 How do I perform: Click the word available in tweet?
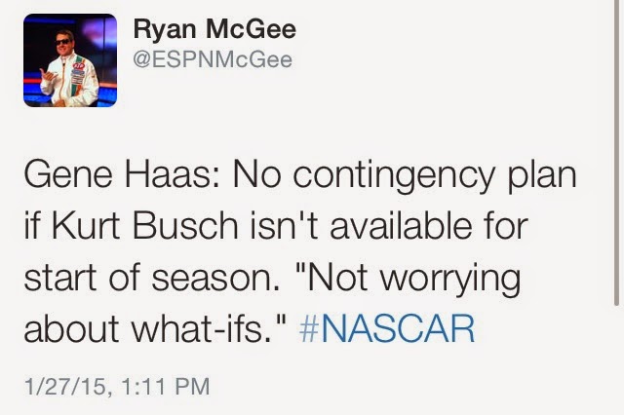click(x=401, y=226)
